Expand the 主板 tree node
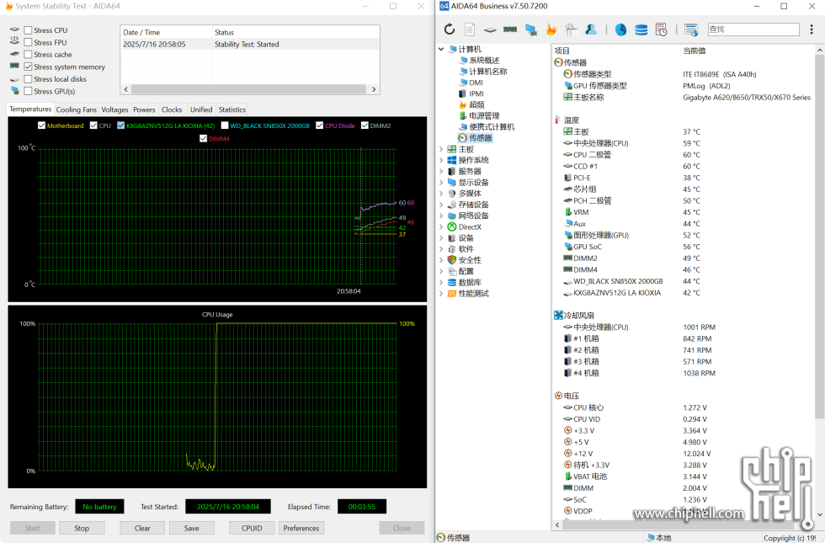 [441, 149]
